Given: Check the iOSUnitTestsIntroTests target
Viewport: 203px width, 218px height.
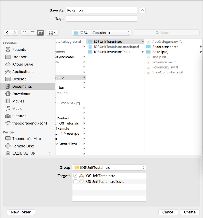Looking at the screenshot, I should (x=75, y=182).
